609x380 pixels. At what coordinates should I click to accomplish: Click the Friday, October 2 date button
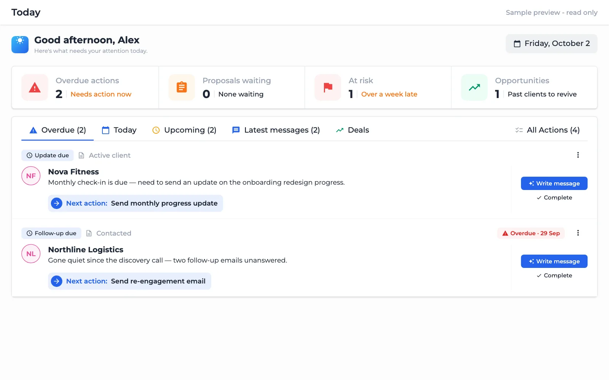[x=552, y=44]
